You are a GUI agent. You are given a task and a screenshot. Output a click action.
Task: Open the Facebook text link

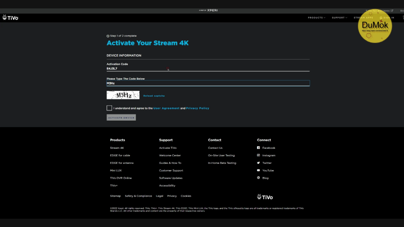point(269,148)
